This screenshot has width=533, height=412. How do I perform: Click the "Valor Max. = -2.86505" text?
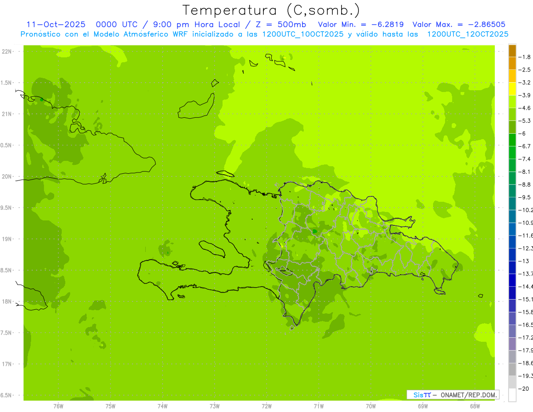458,24
